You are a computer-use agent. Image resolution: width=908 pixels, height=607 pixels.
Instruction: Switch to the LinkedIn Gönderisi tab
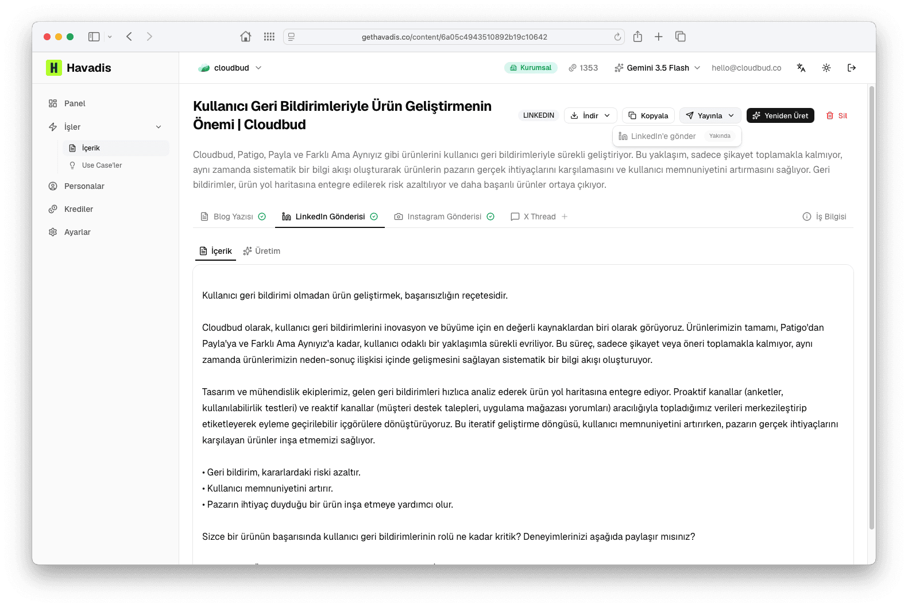pyautogui.click(x=330, y=216)
